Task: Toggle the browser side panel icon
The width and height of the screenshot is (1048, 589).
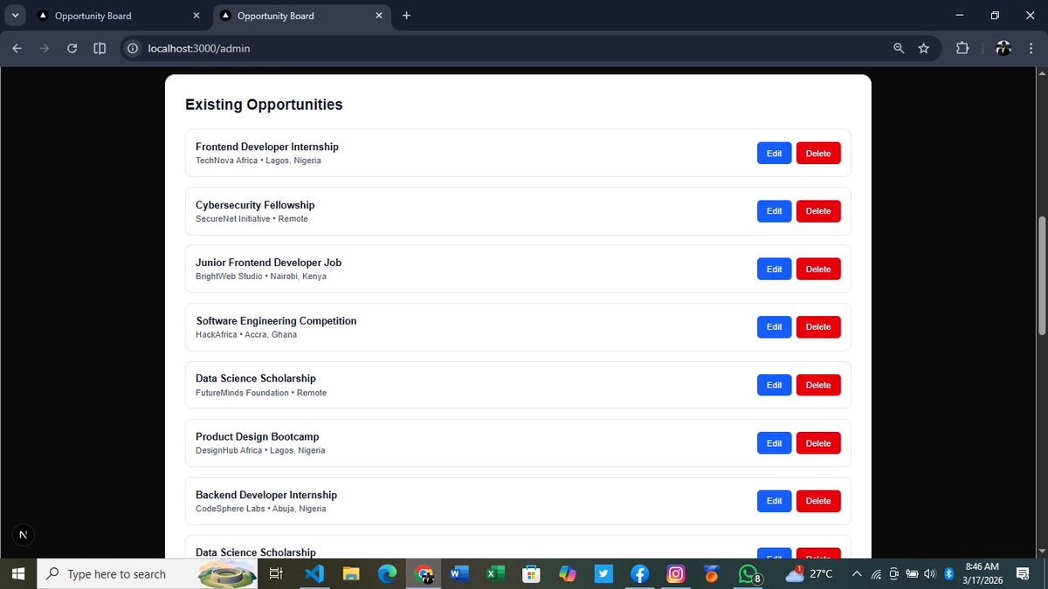Action: click(x=100, y=49)
